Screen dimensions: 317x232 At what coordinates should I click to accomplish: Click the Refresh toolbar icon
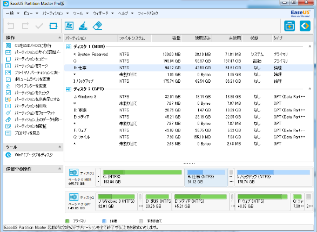53,26
